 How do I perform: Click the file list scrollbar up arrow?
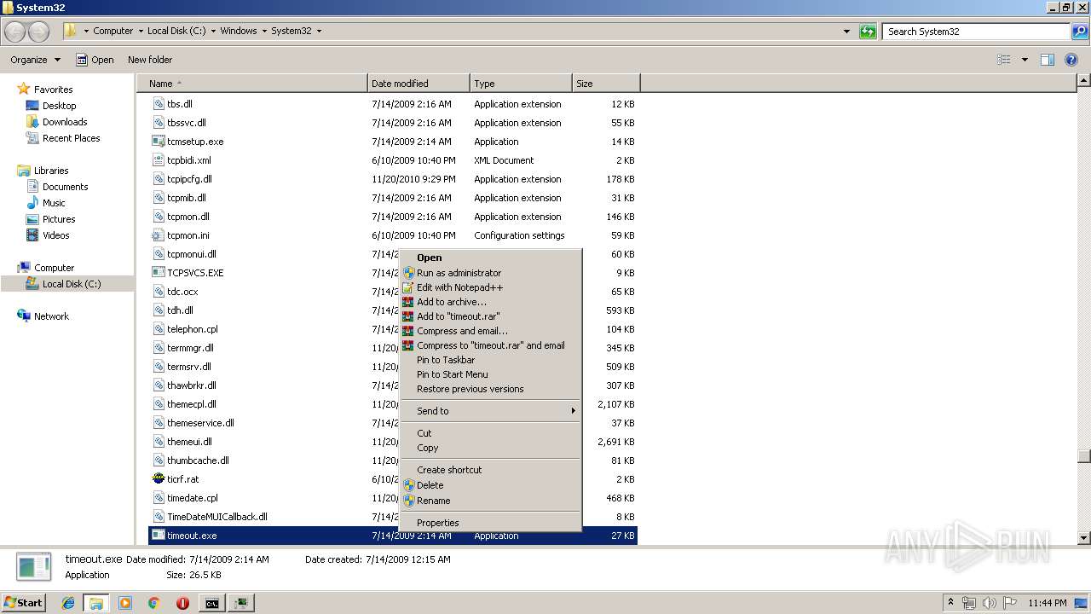tap(1084, 81)
